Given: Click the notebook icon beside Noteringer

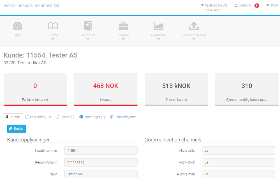Looking at the screenshot, I should point(81,117).
